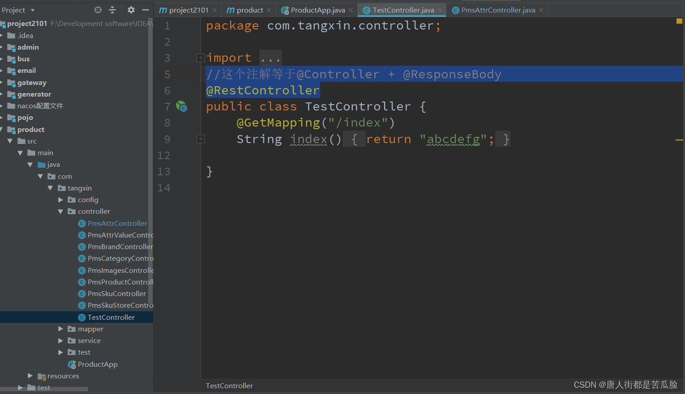Image resolution: width=685 pixels, height=394 pixels.
Task: Select the project2101 root node
Action: [27, 23]
